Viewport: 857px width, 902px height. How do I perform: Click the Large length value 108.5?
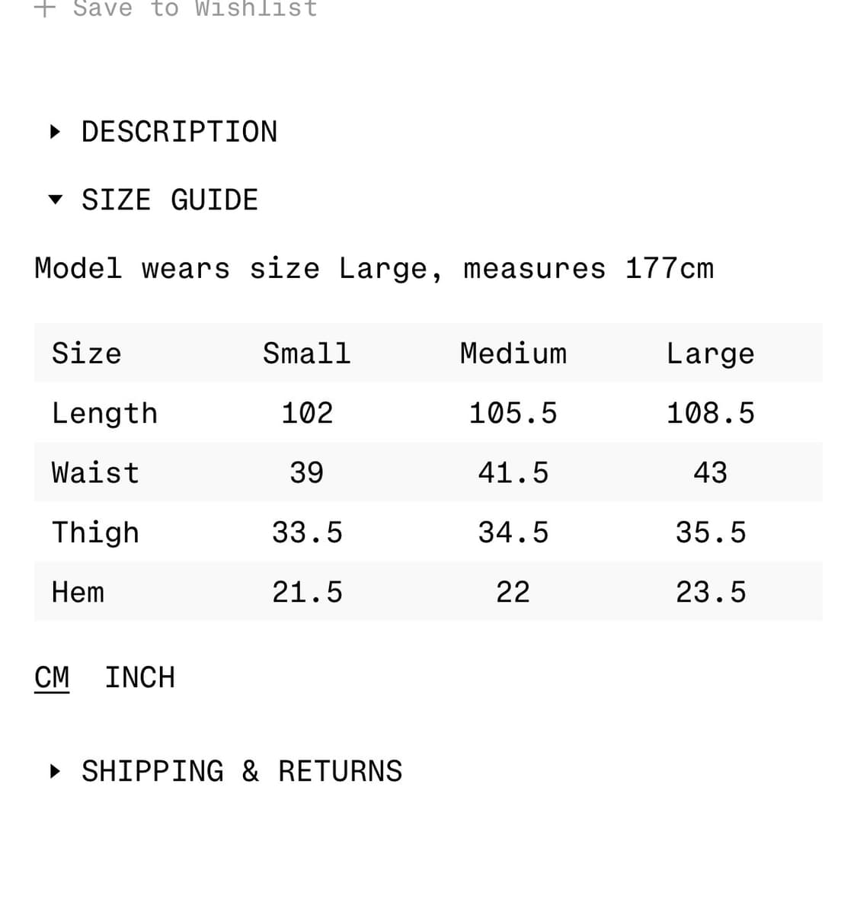click(x=710, y=413)
